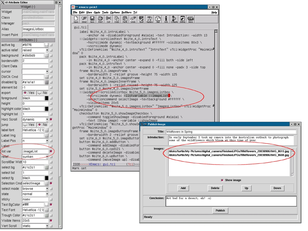Click the Undo toolbar icon

click(133, 19)
